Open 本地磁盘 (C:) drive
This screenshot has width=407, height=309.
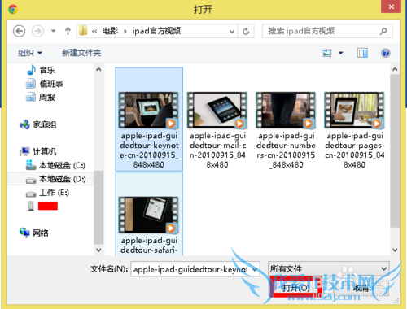[x=55, y=165]
